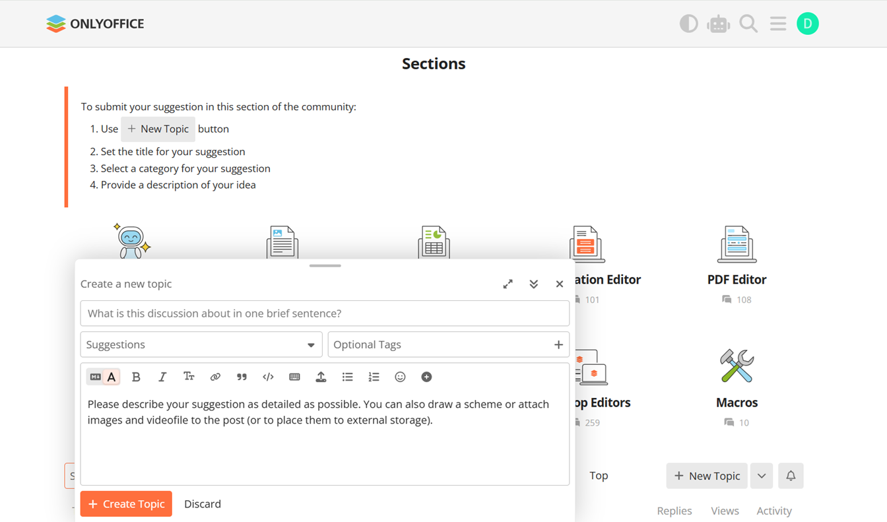The width and height of the screenshot is (887, 522).
Task: Open the AI bot robot icon
Action: tap(718, 24)
